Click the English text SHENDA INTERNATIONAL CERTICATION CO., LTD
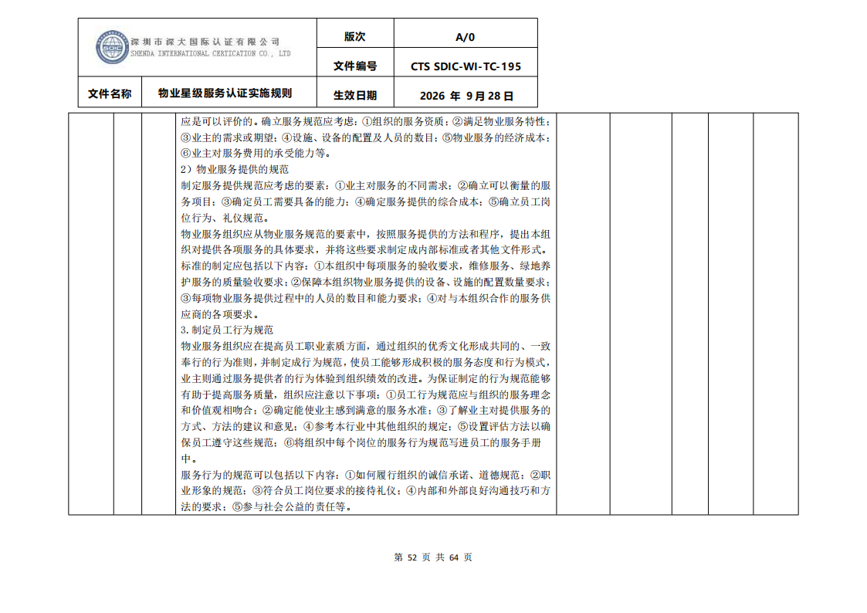Viewport: 867px width, 613px height. tap(210, 53)
